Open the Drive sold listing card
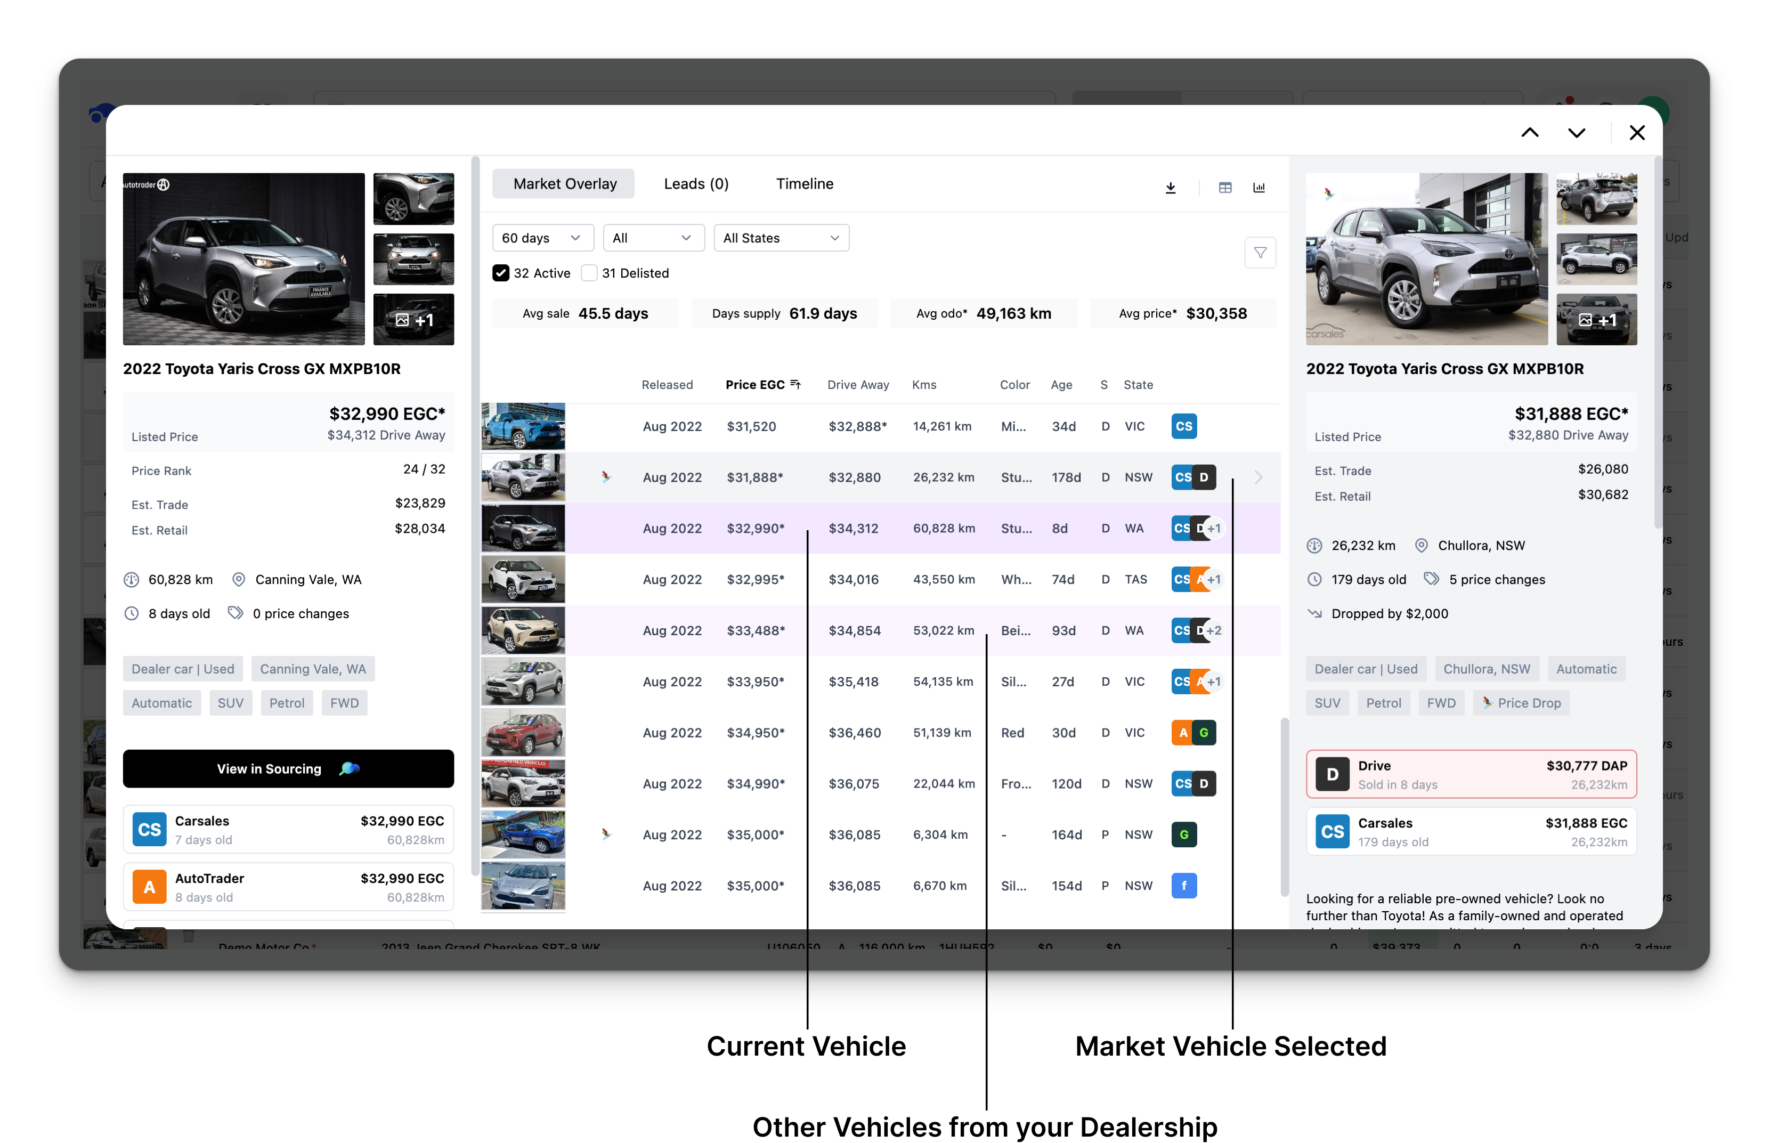 1471,774
